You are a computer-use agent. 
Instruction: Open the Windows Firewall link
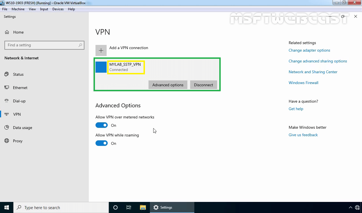click(x=303, y=83)
